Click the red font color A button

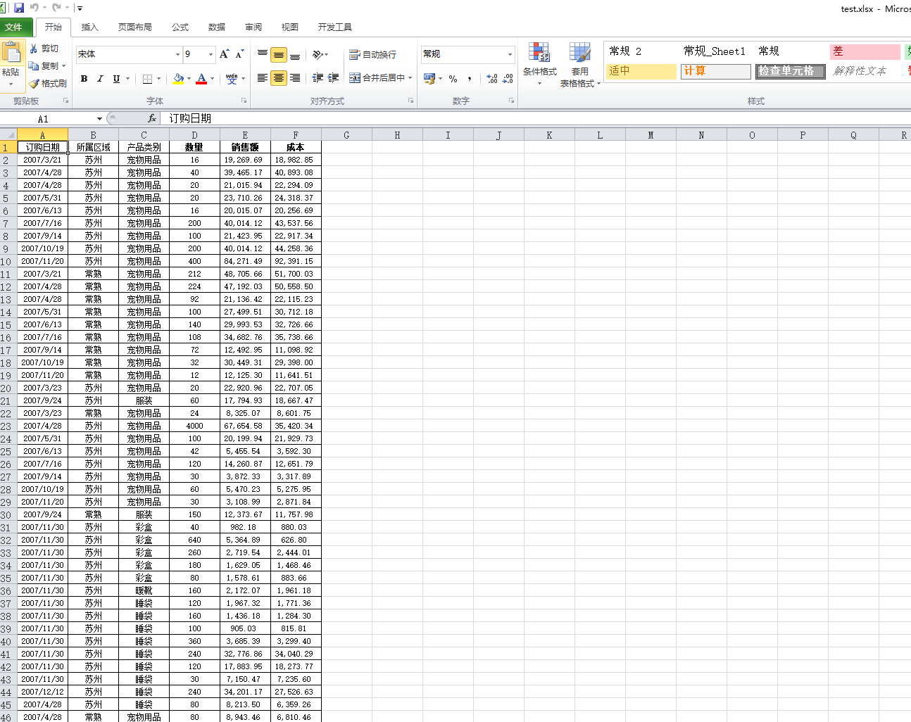(201, 79)
